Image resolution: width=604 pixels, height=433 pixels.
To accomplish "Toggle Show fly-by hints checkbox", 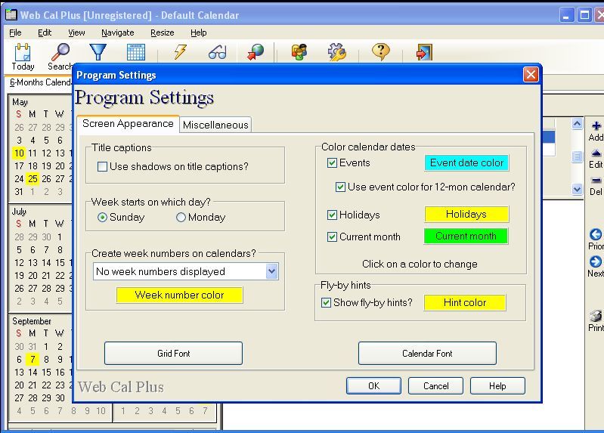I will point(326,302).
